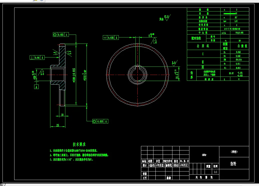Viewport: 259px width, 186px height.
Task: Click dimension text 10 under the gear rim
Action: [x=62, y=115]
